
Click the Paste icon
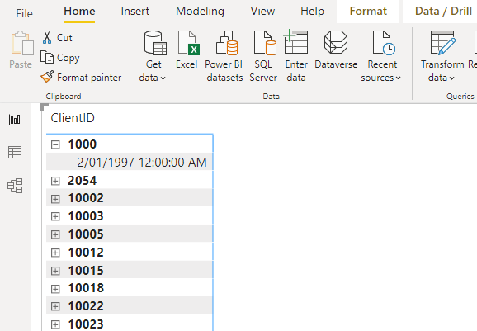tap(22, 43)
